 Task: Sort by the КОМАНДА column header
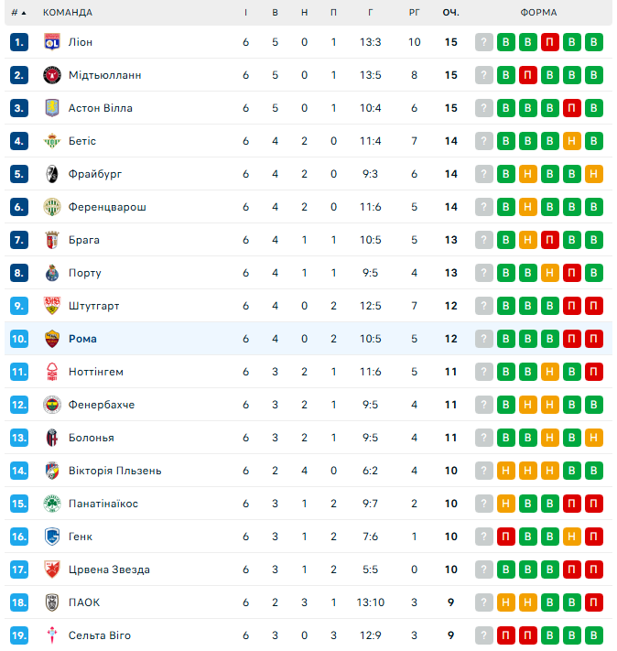pos(67,13)
